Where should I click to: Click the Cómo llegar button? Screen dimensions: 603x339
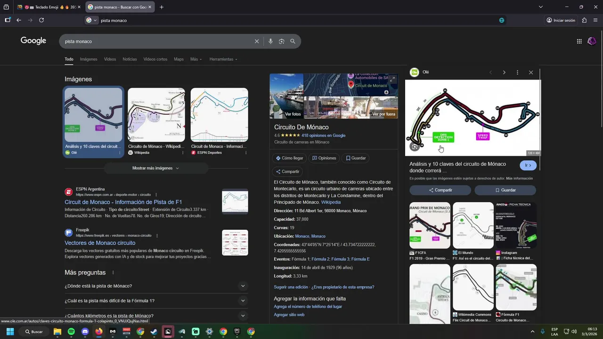(289, 158)
